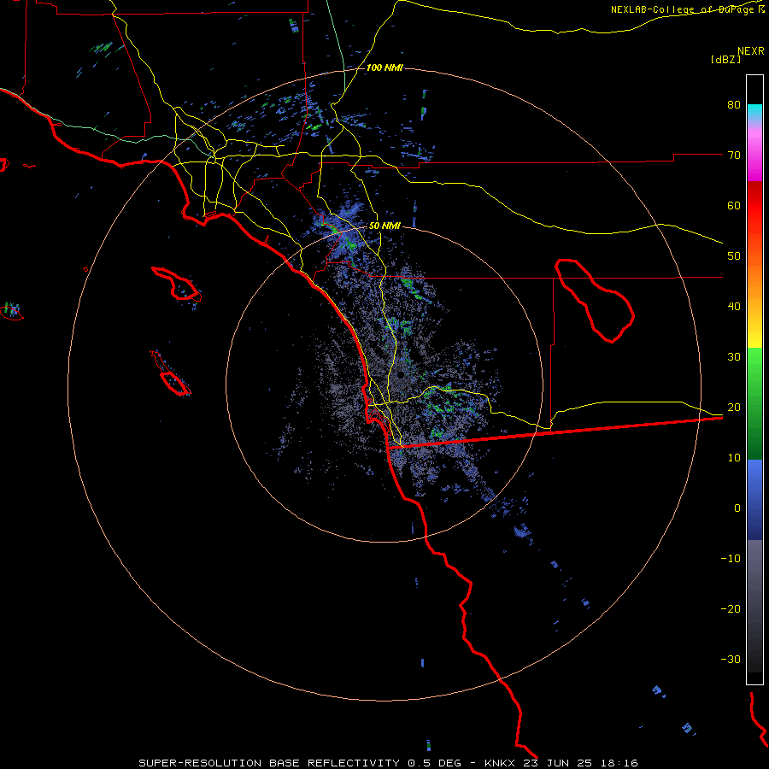Click the 80 dBZ scale value
The height and width of the screenshot is (769, 769).
(x=734, y=105)
